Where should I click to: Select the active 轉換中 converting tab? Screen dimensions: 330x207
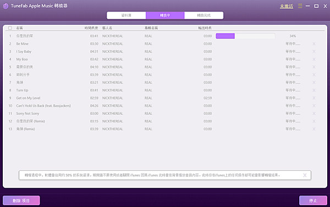point(165,15)
